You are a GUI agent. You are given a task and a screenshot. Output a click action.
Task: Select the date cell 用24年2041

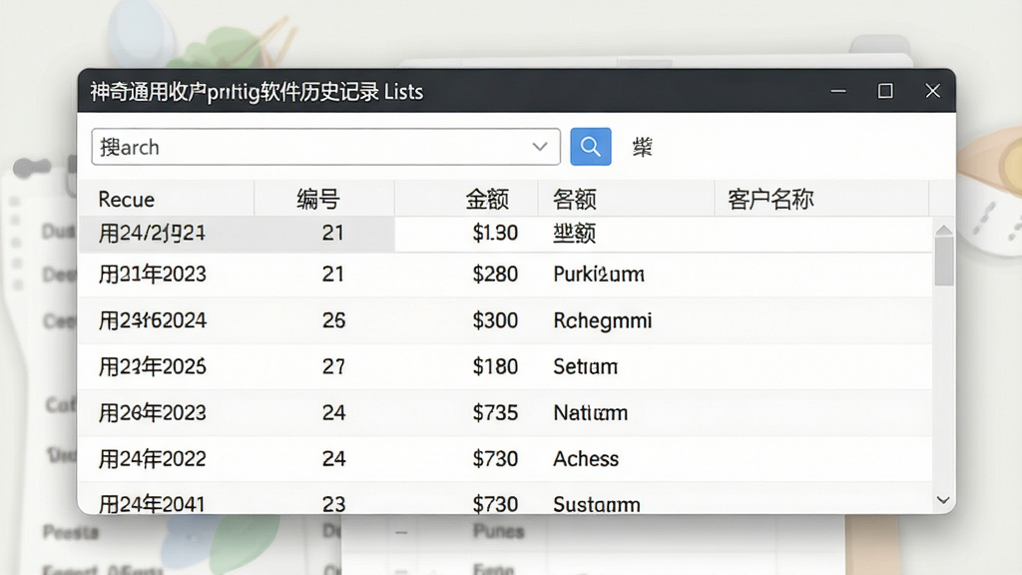[152, 504]
